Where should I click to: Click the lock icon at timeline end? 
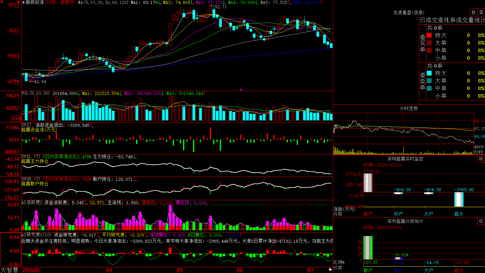click(330, 269)
